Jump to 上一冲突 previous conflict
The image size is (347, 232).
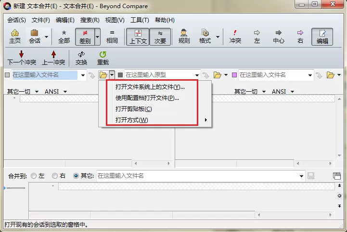click(x=53, y=58)
